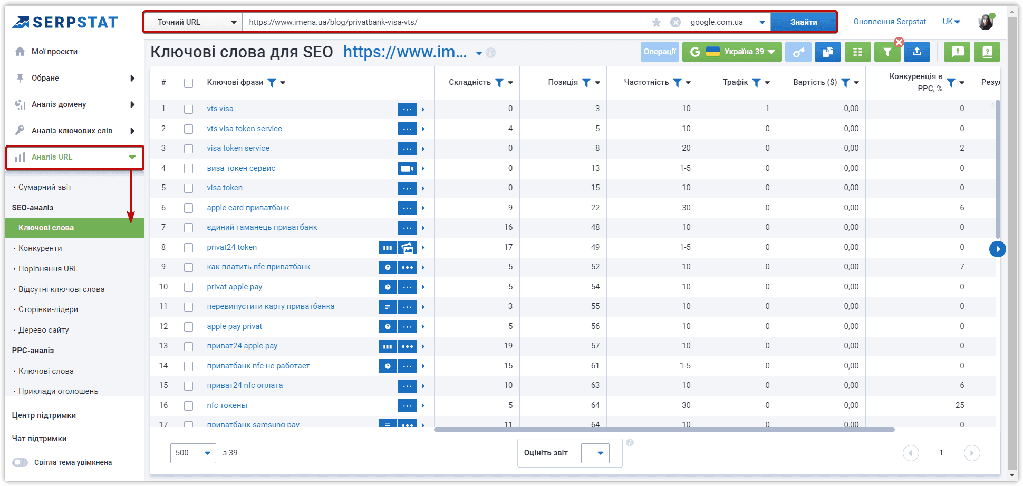Viewport: 1023px width, 486px height.
Task: Click the green filter funnel toolbar icon
Action: (887, 52)
